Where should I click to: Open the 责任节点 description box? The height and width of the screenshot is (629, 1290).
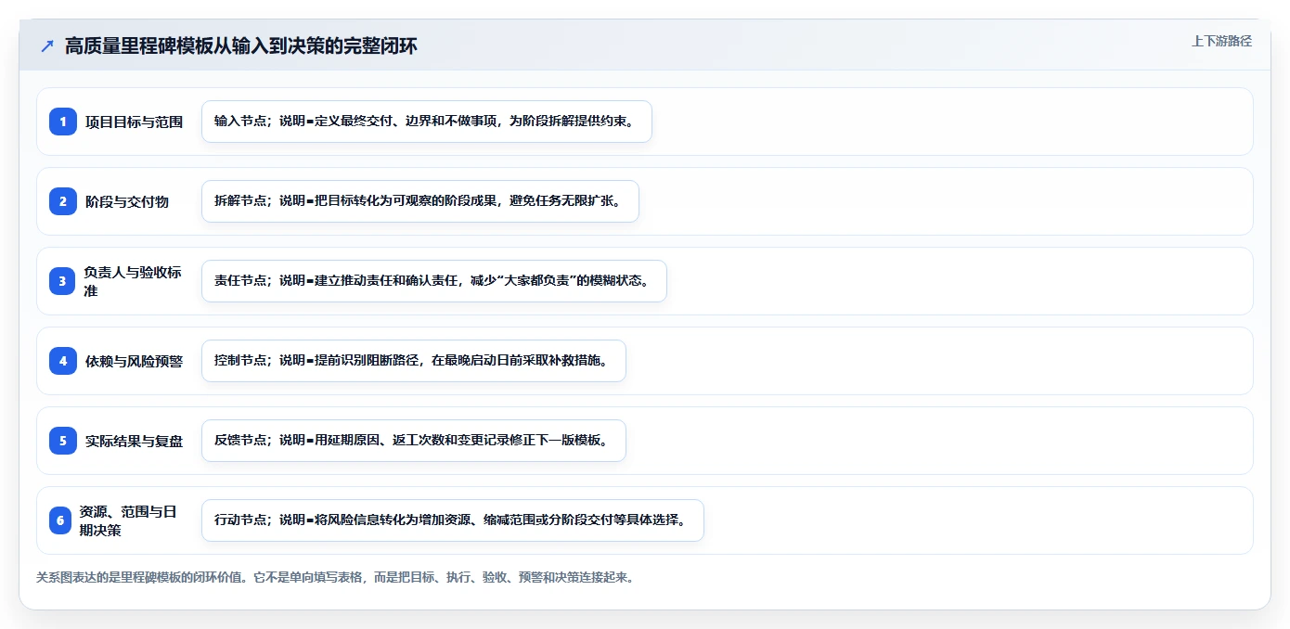tap(434, 281)
